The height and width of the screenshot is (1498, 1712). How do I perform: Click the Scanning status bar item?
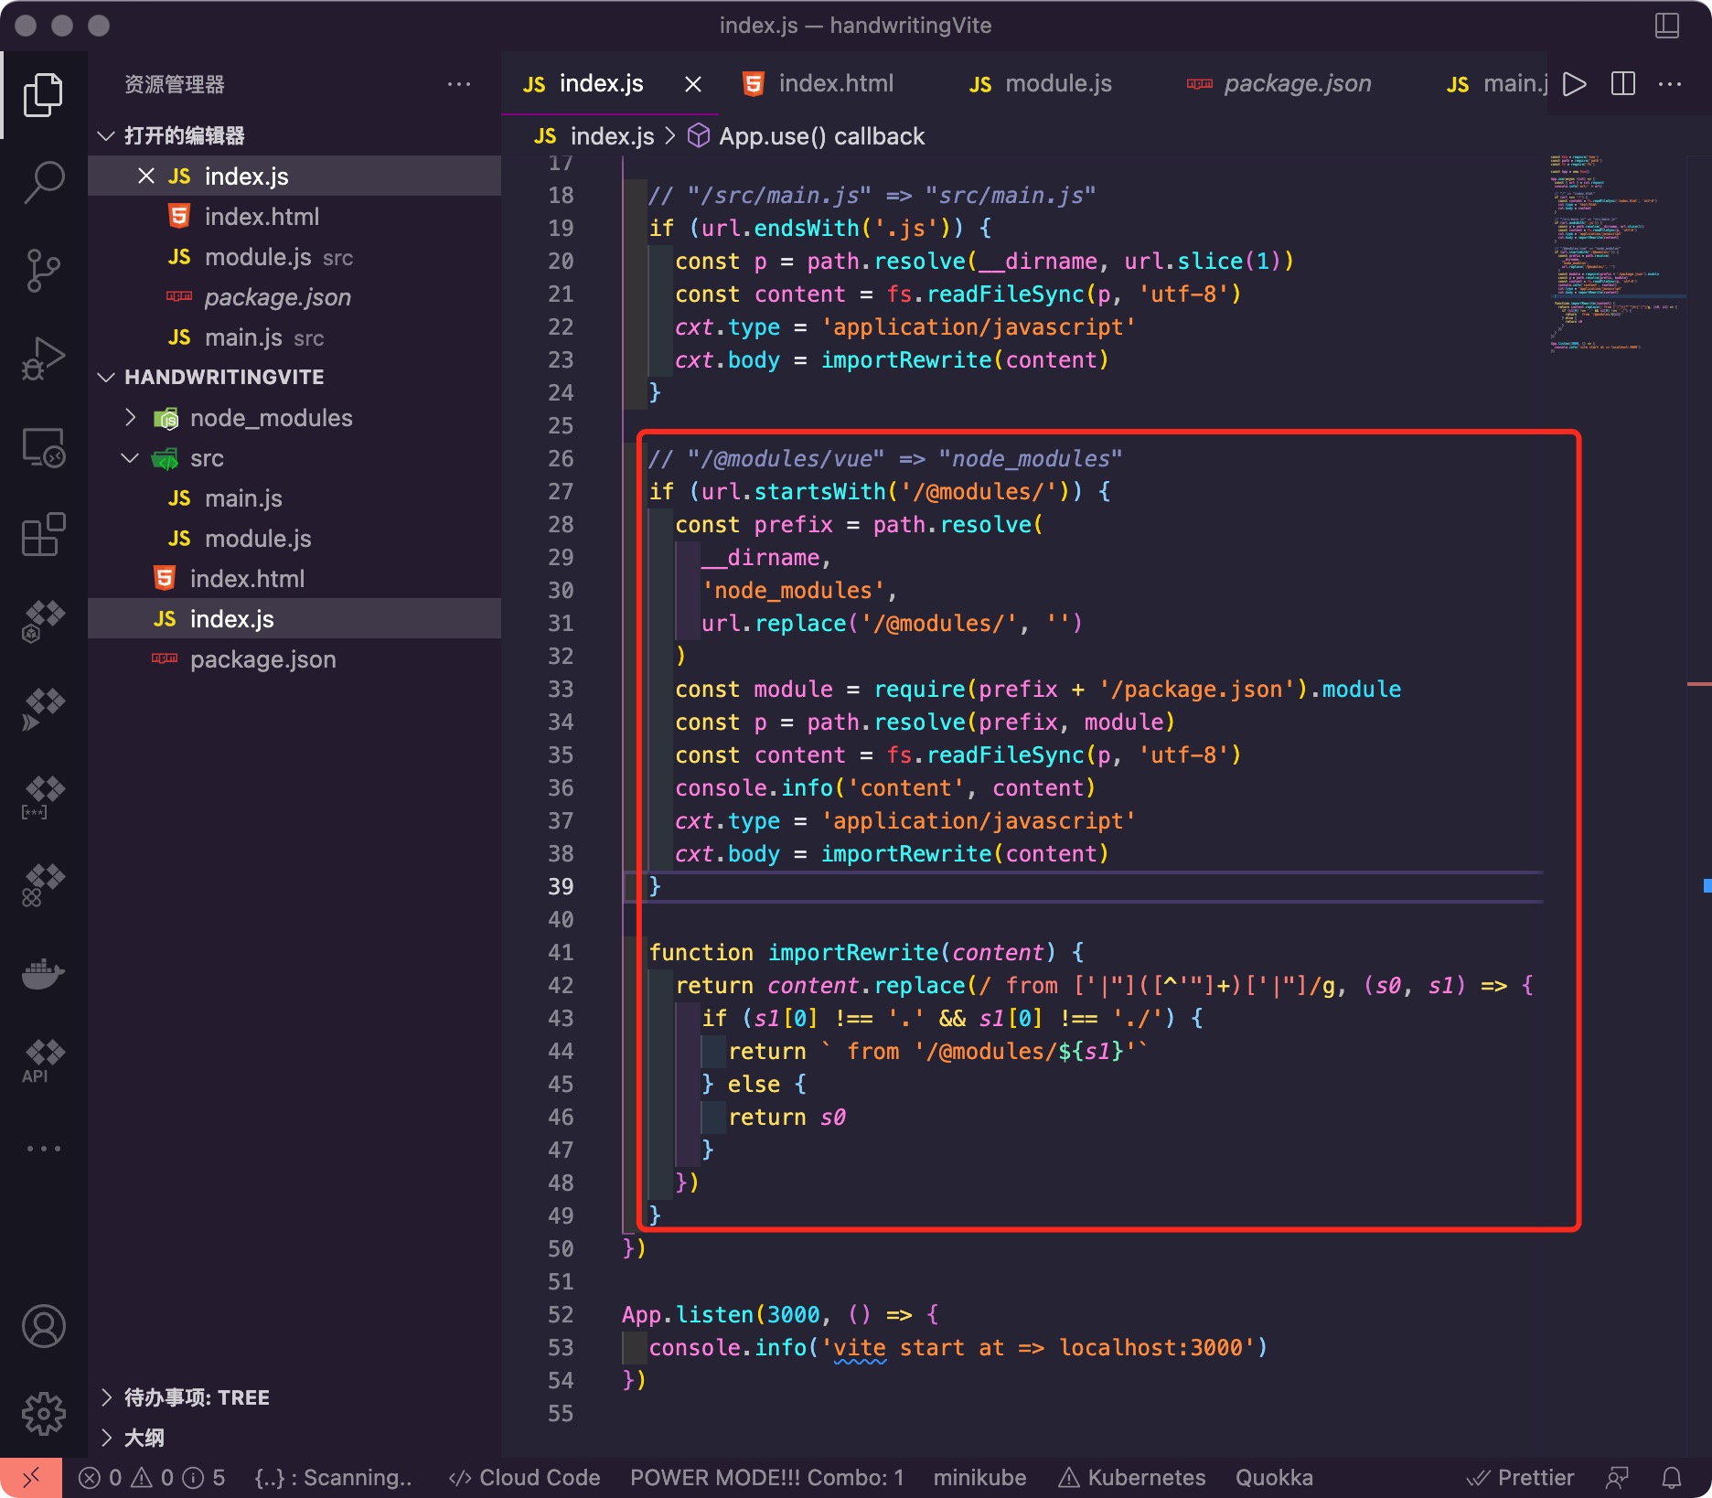[333, 1478]
